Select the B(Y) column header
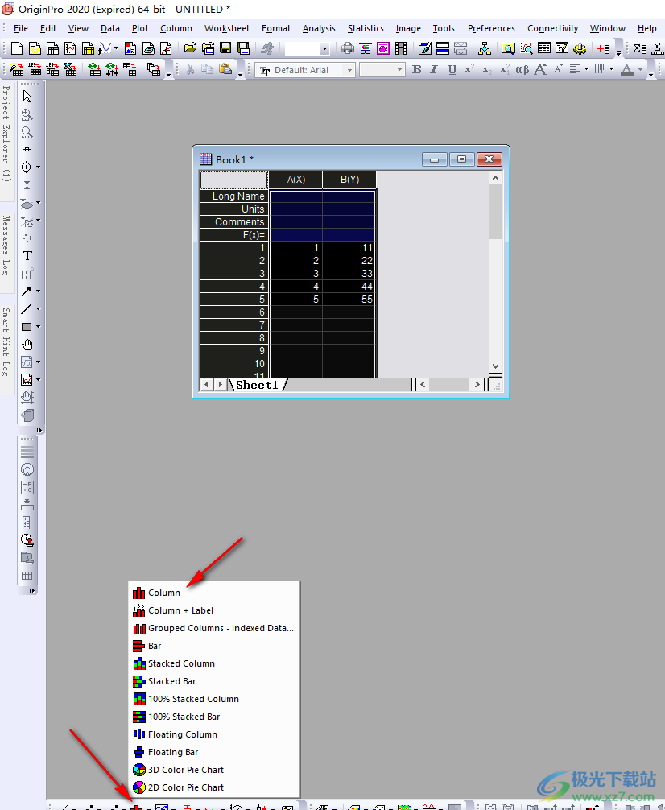The image size is (665, 810). point(350,180)
